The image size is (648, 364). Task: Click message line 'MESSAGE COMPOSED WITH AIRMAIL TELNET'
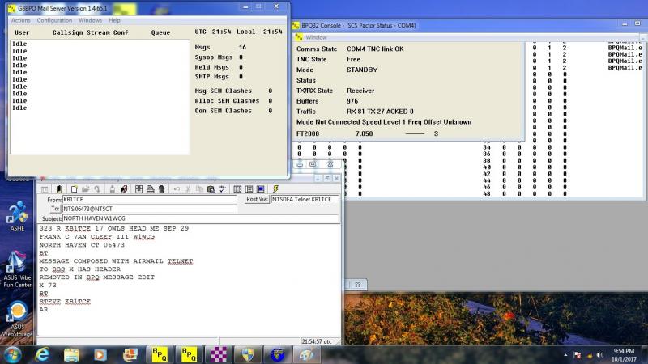click(x=116, y=260)
